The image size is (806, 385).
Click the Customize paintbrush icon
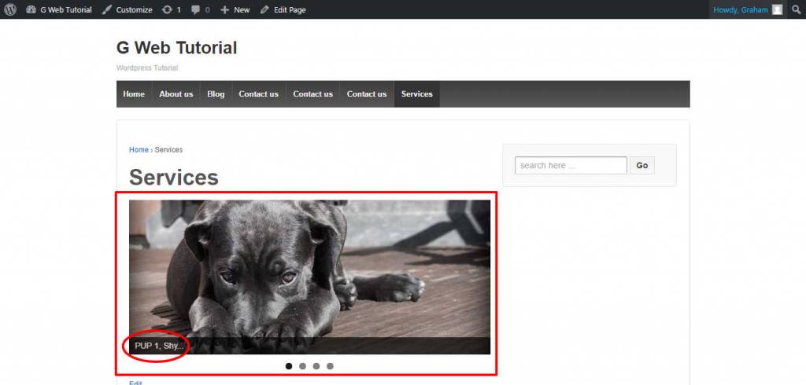(106, 9)
